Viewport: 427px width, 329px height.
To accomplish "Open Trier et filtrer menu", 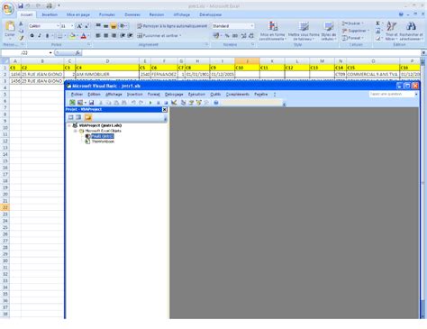I will pyautogui.click(x=391, y=31).
